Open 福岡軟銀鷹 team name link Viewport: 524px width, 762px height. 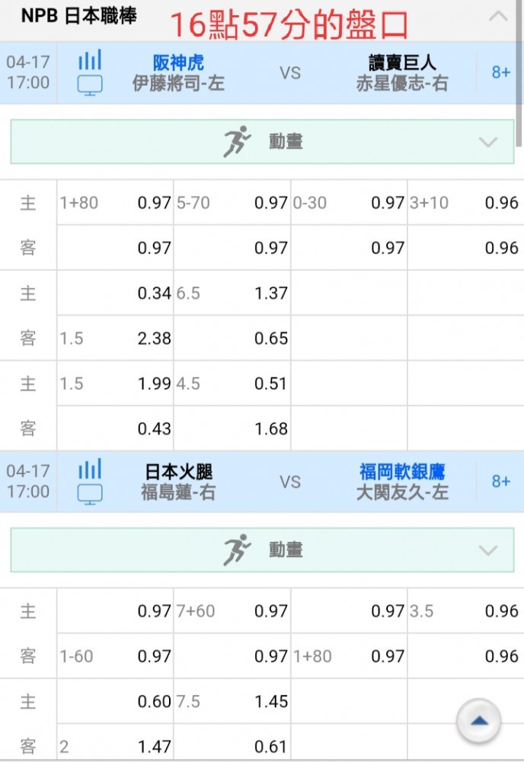[402, 472]
